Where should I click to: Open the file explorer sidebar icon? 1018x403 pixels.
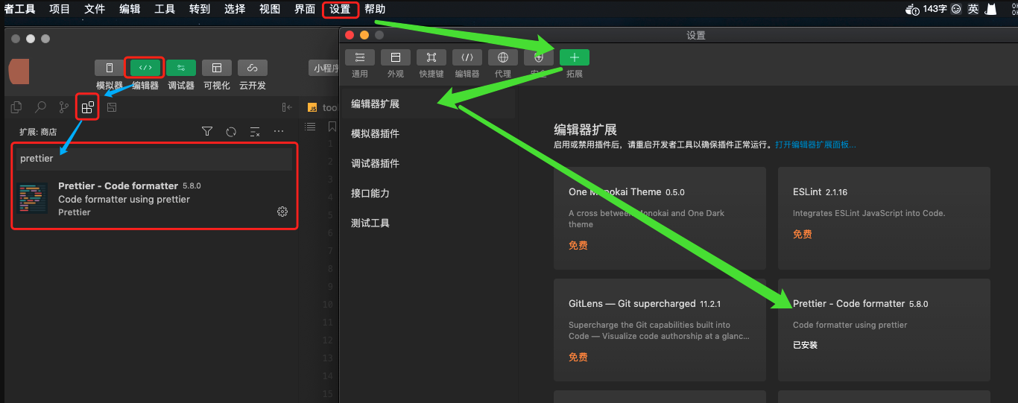coord(16,107)
